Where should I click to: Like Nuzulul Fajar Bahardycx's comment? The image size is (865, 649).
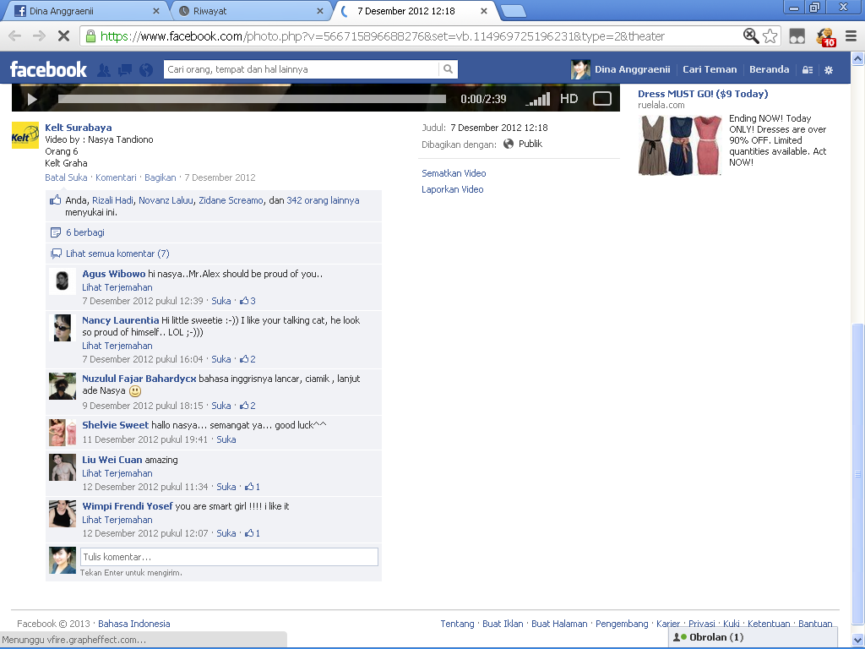[x=221, y=406]
